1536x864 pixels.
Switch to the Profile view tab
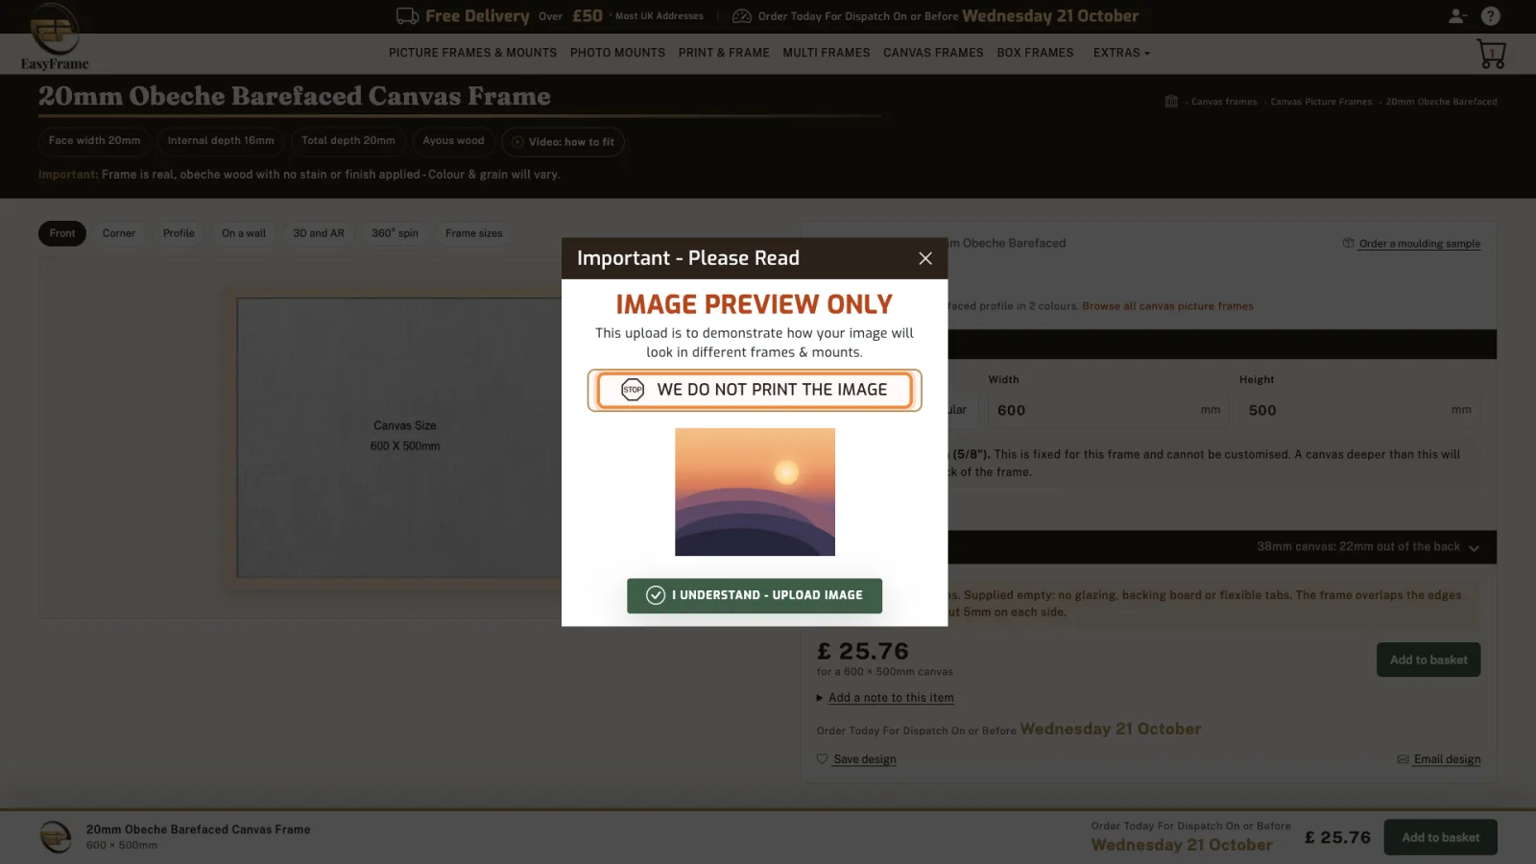[179, 233]
